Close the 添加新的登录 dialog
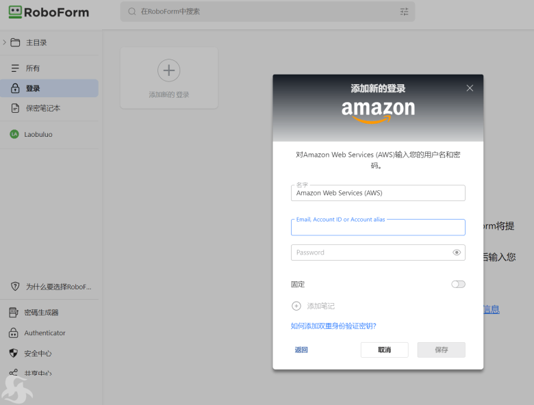Viewport: 534px width, 405px height. point(470,88)
